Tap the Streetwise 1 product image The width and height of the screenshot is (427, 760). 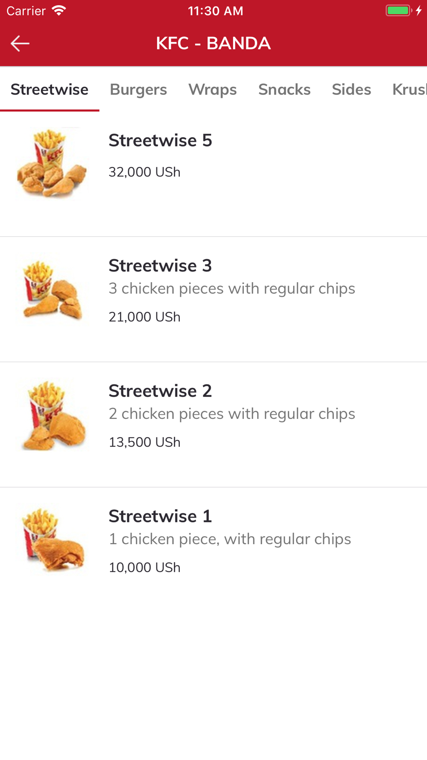(x=53, y=539)
